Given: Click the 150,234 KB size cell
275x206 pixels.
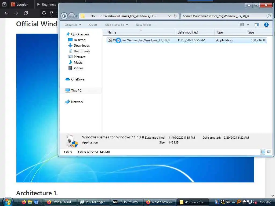Looking at the screenshot, I should [259, 40].
